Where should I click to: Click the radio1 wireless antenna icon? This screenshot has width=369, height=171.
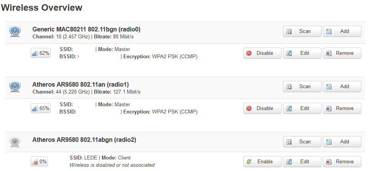tap(15, 87)
